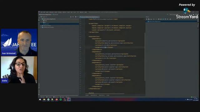Click the taskbar clock
Image resolution: width=200 pixels, height=112 pixels.
coord(196,100)
